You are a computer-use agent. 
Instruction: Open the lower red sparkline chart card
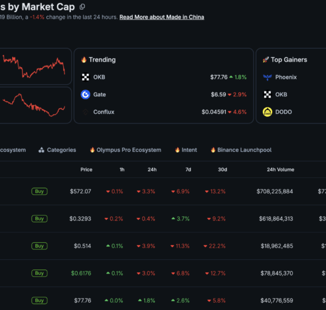[35, 105]
